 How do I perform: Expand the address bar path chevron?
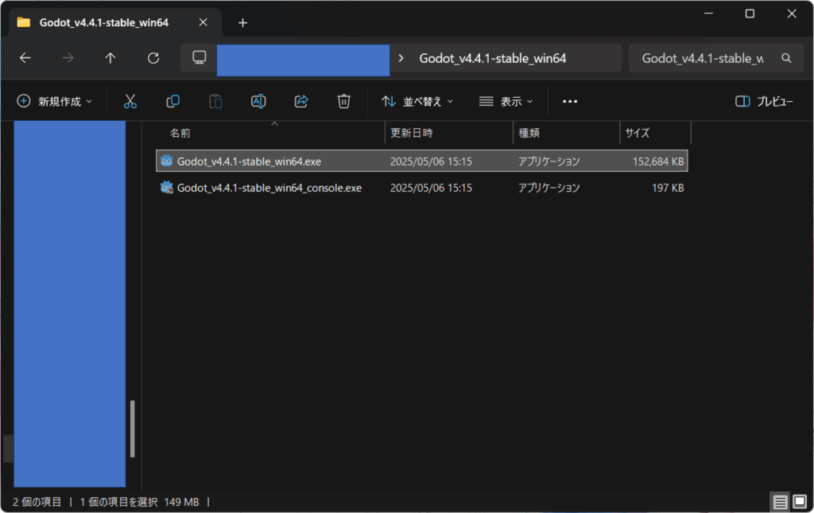point(401,58)
